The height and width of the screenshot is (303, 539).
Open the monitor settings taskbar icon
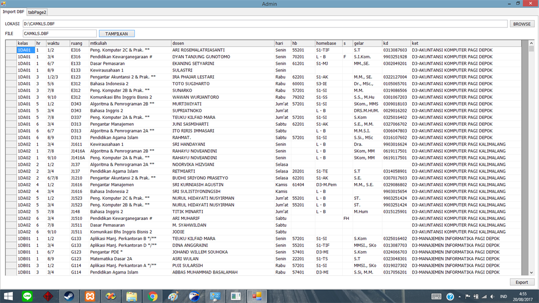[215, 296]
